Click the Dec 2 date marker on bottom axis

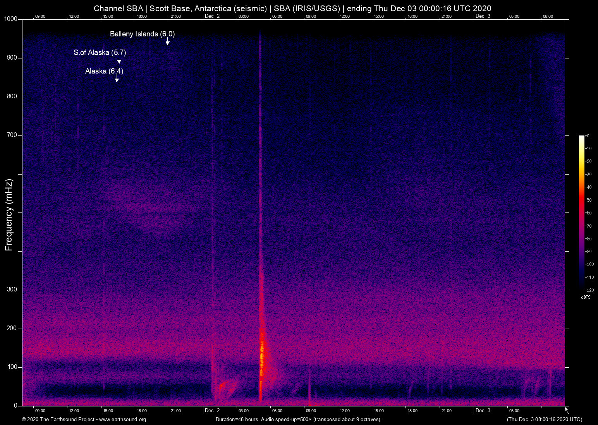(x=212, y=411)
